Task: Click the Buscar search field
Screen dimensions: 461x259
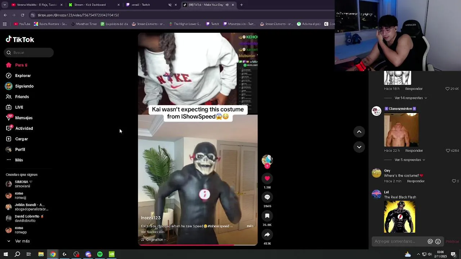Action: (x=30, y=53)
